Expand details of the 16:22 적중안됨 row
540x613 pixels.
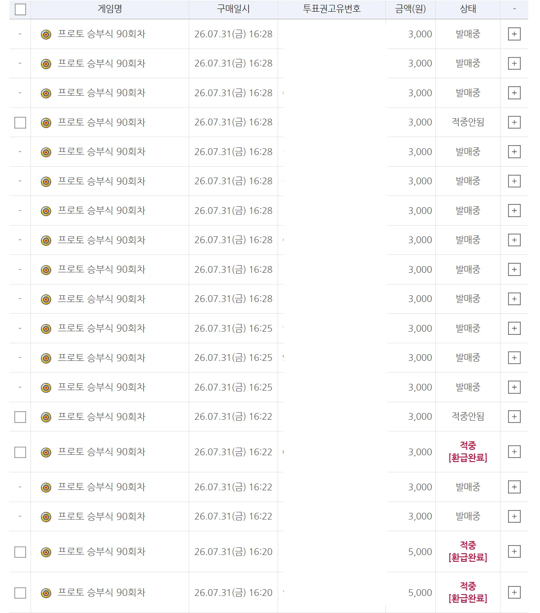pos(514,417)
